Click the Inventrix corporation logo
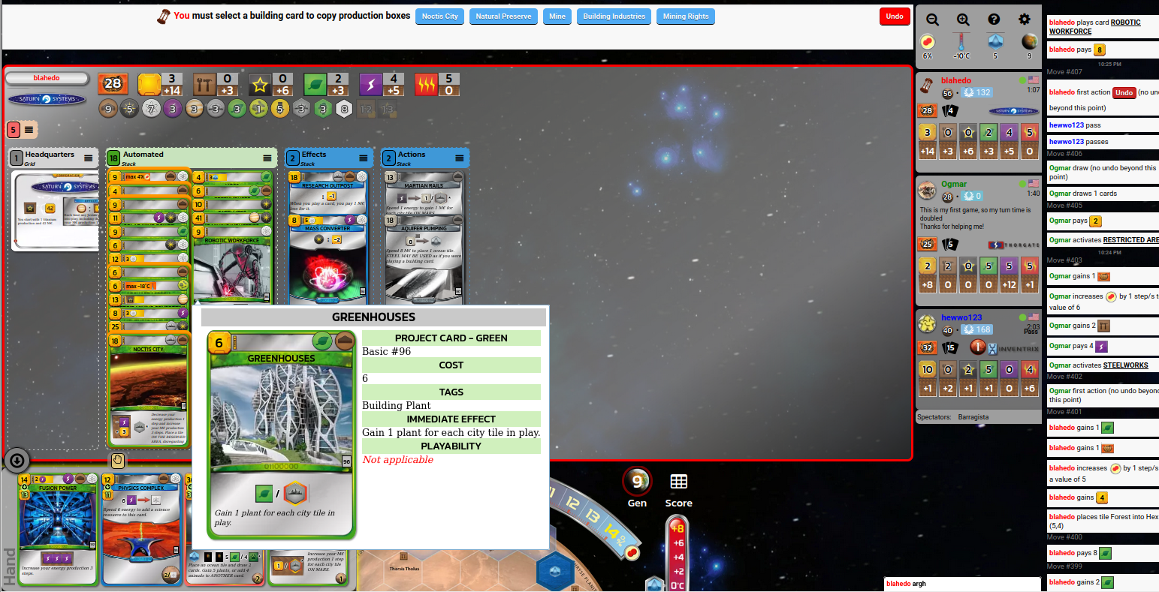1159x592 pixels. (x=1013, y=348)
